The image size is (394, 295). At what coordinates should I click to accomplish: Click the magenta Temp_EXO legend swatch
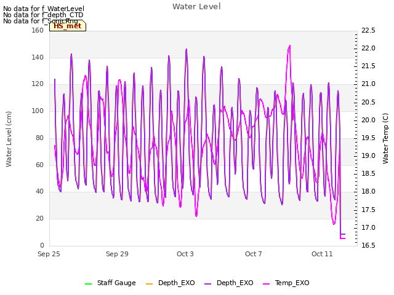266,284
